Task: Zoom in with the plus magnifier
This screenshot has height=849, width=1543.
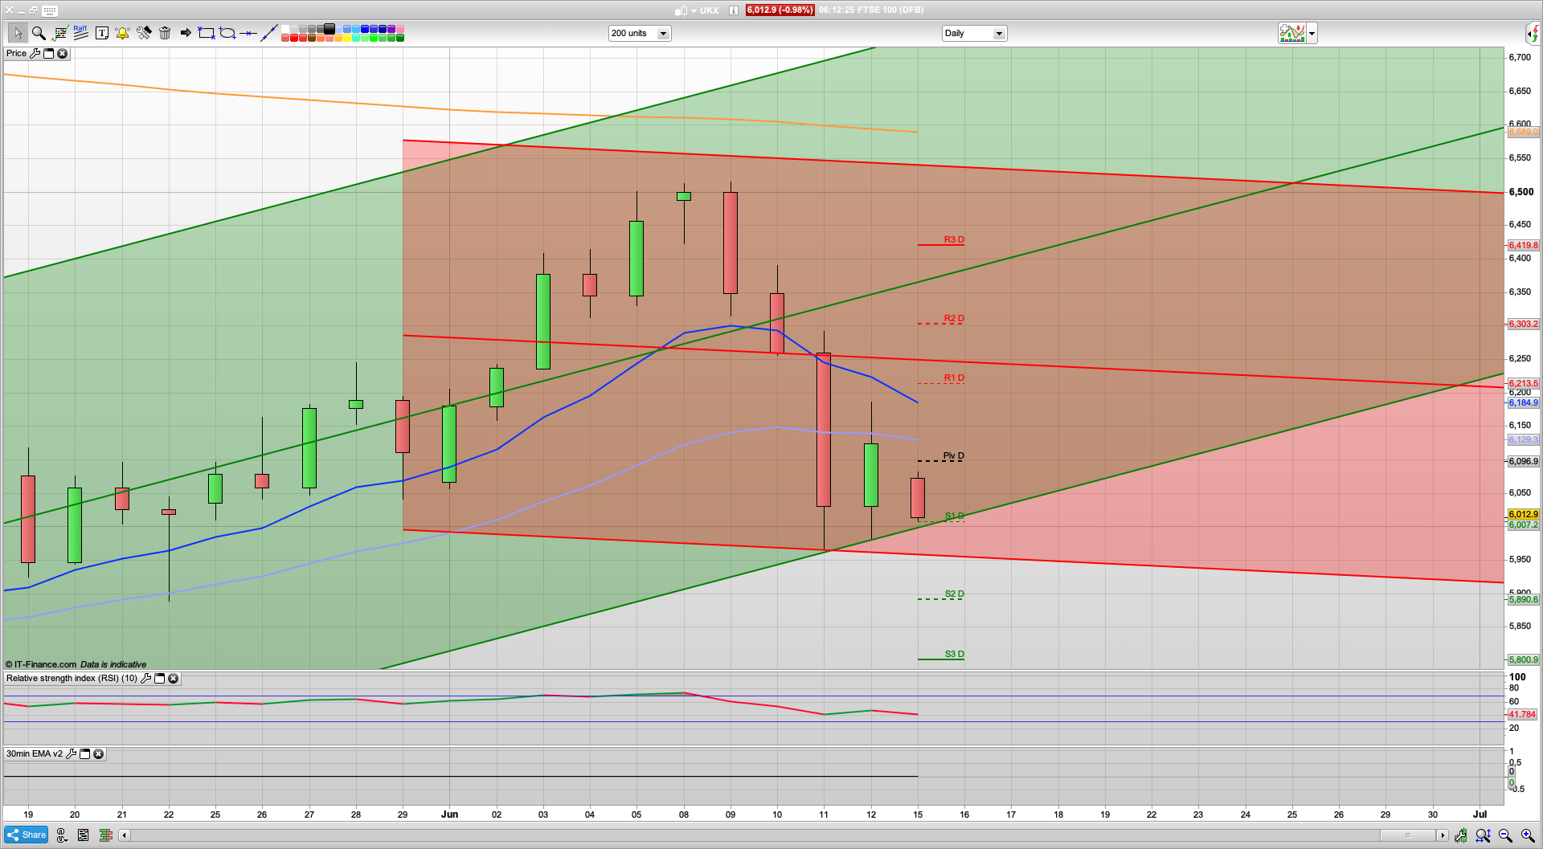Action: point(1528,835)
